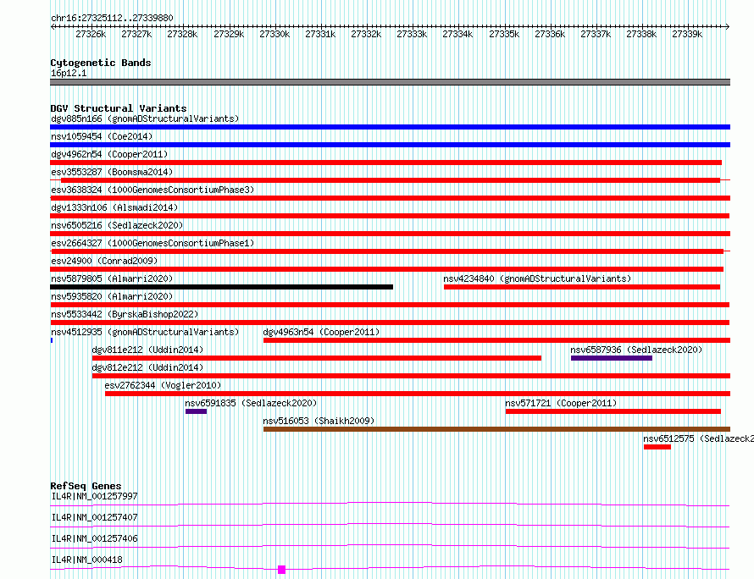Click the magenta exon block of NM_000418

point(282,570)
